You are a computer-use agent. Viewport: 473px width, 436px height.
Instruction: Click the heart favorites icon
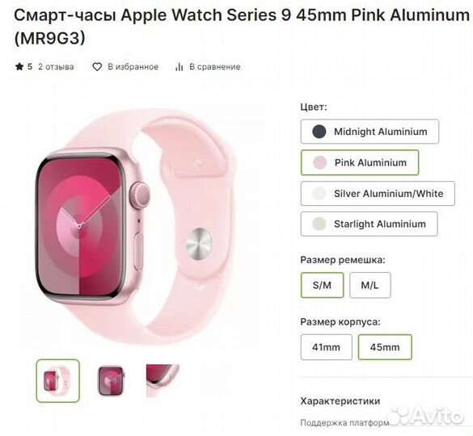(x=97, y=66)
